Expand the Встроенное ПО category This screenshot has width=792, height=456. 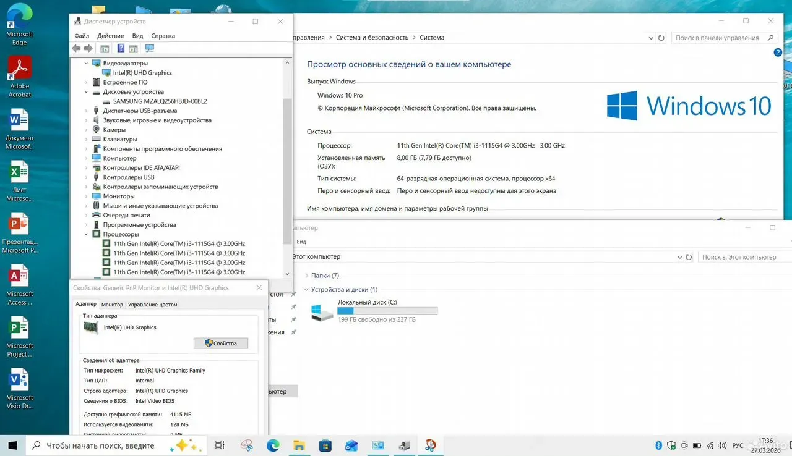click(x=86, y=82)
